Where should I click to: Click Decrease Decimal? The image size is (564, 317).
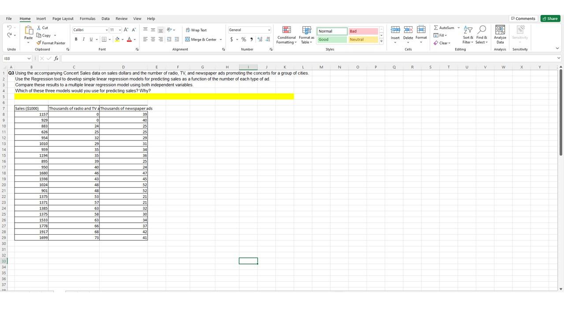pyautogui.click(x=267, y=39)
